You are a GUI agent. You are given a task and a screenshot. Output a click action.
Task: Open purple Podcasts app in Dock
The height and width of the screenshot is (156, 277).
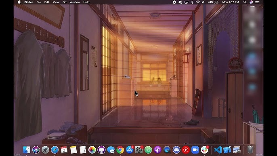pos(157,150)
